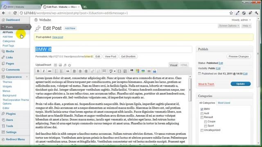Open Redirect Menu in the sidebar

[x=15, y=139]
